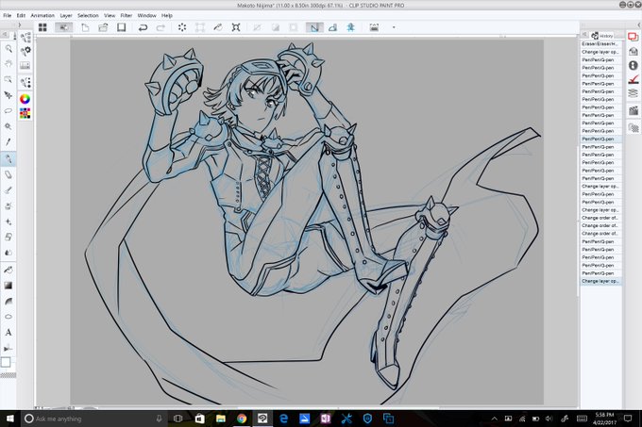The height and width of the screenshot is (427, 642).
Task: Select the Gradient tool
Action: click(x=8, y=286)
